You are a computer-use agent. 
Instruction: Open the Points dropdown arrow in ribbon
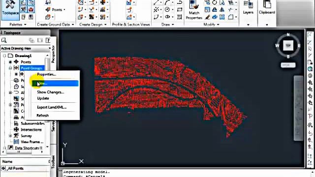point(64,10)
